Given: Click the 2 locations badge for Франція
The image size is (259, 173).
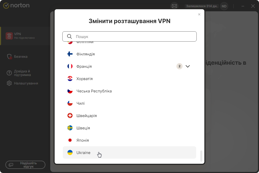Looking at the screenshot, I should coord(180,66).
